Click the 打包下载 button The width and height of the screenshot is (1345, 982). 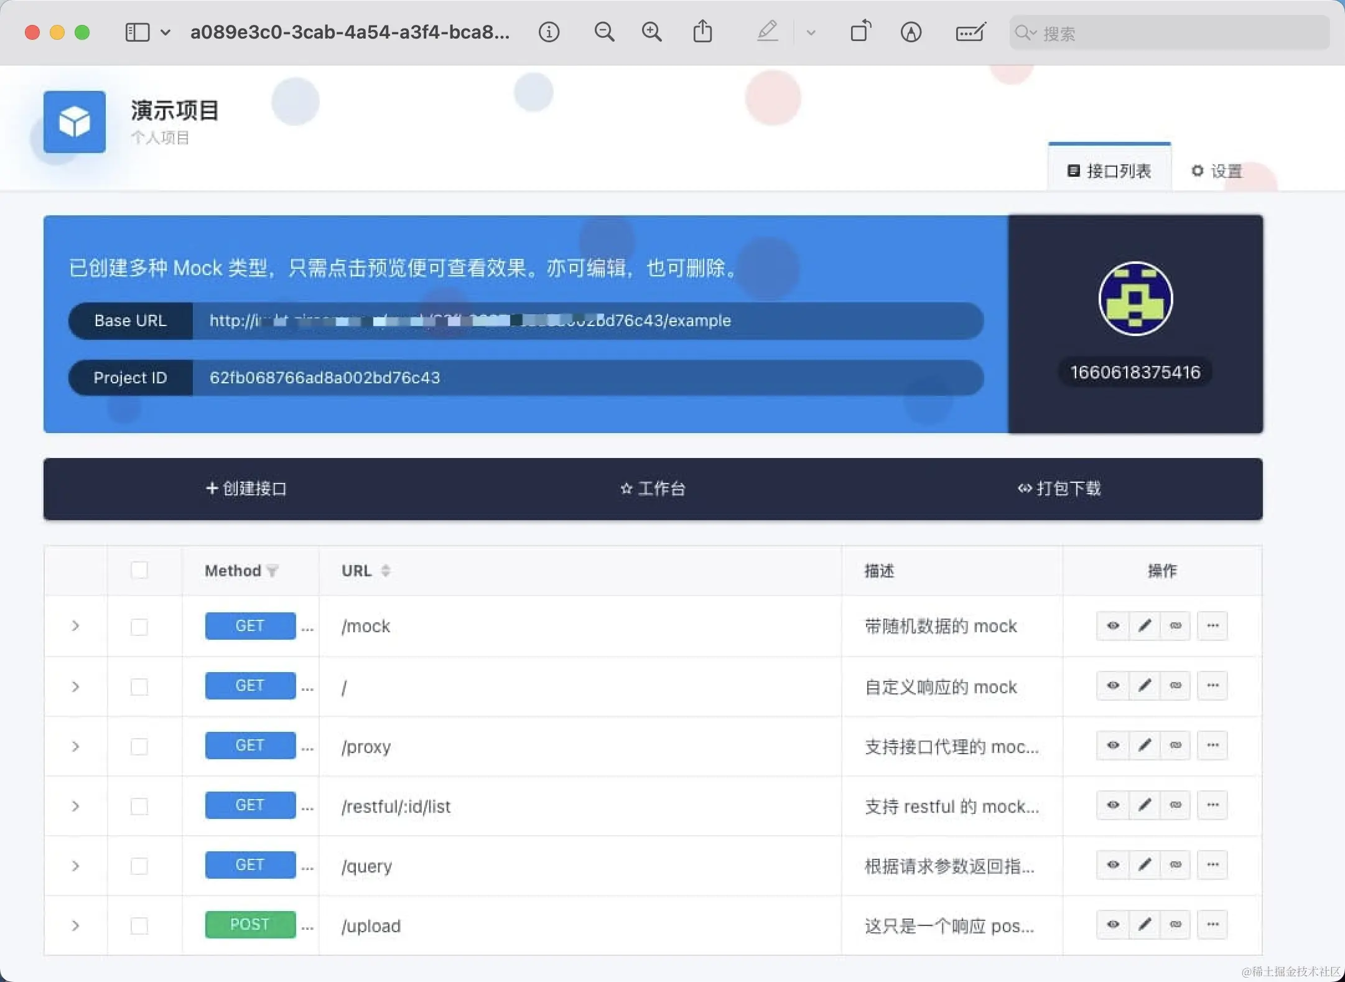point(1059,489)
